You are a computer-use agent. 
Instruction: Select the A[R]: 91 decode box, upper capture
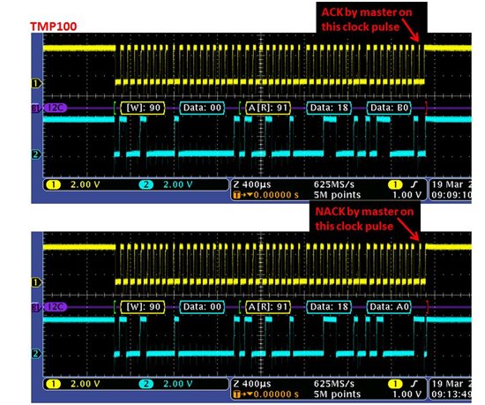click(x=268, y=108)
